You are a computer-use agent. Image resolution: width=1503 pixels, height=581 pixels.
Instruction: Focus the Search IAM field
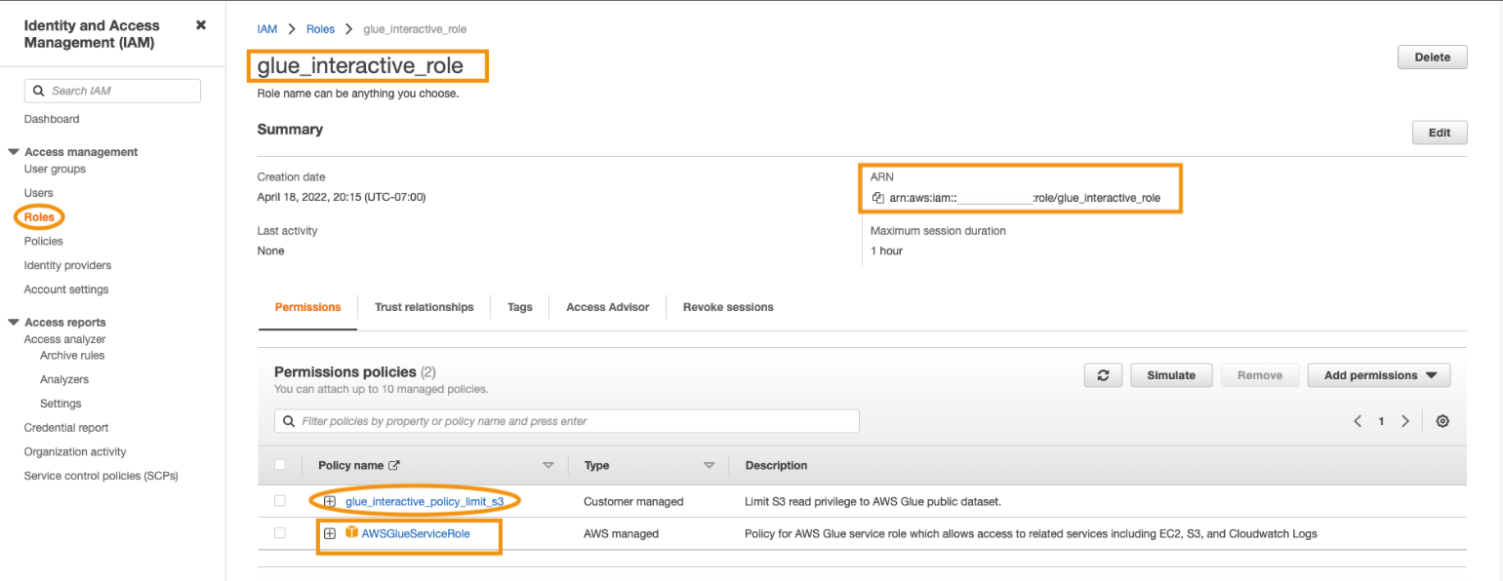[112, 91]
